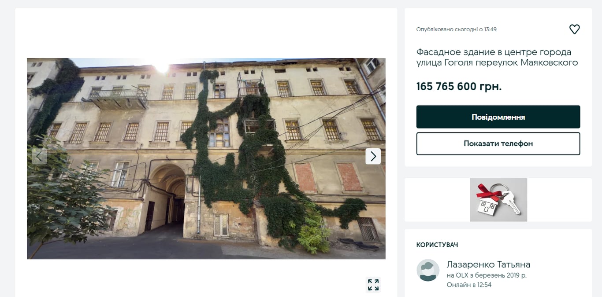The image size is (602, 297).
Task: Click the Онлайн в 12:54 status
Action: (469, 285)
